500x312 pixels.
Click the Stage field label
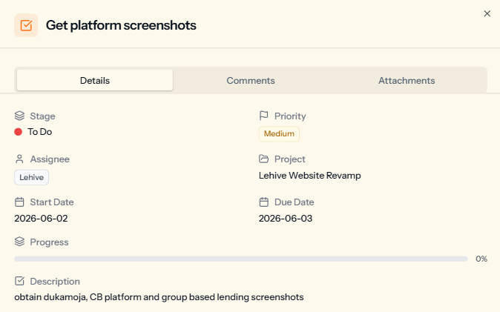[x=42, y=116]
